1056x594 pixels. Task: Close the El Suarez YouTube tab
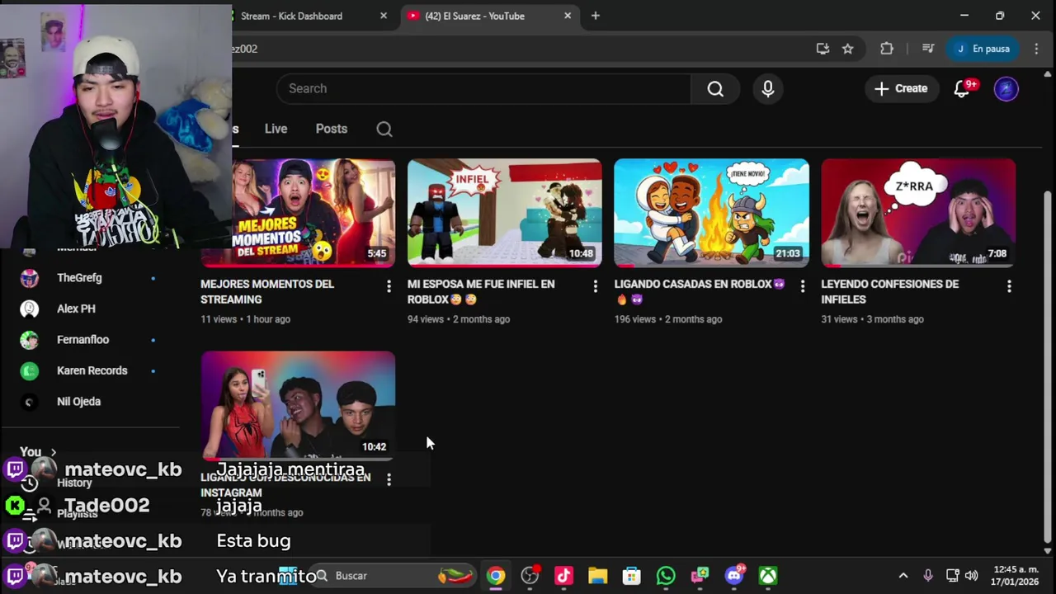[x=568, y=16]
